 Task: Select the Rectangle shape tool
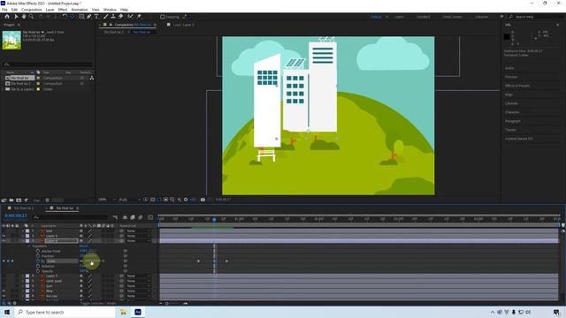(81, 17)
